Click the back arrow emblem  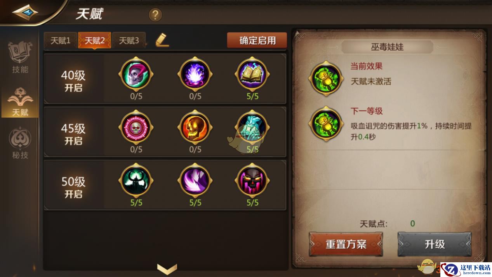[x=25, y=12]
